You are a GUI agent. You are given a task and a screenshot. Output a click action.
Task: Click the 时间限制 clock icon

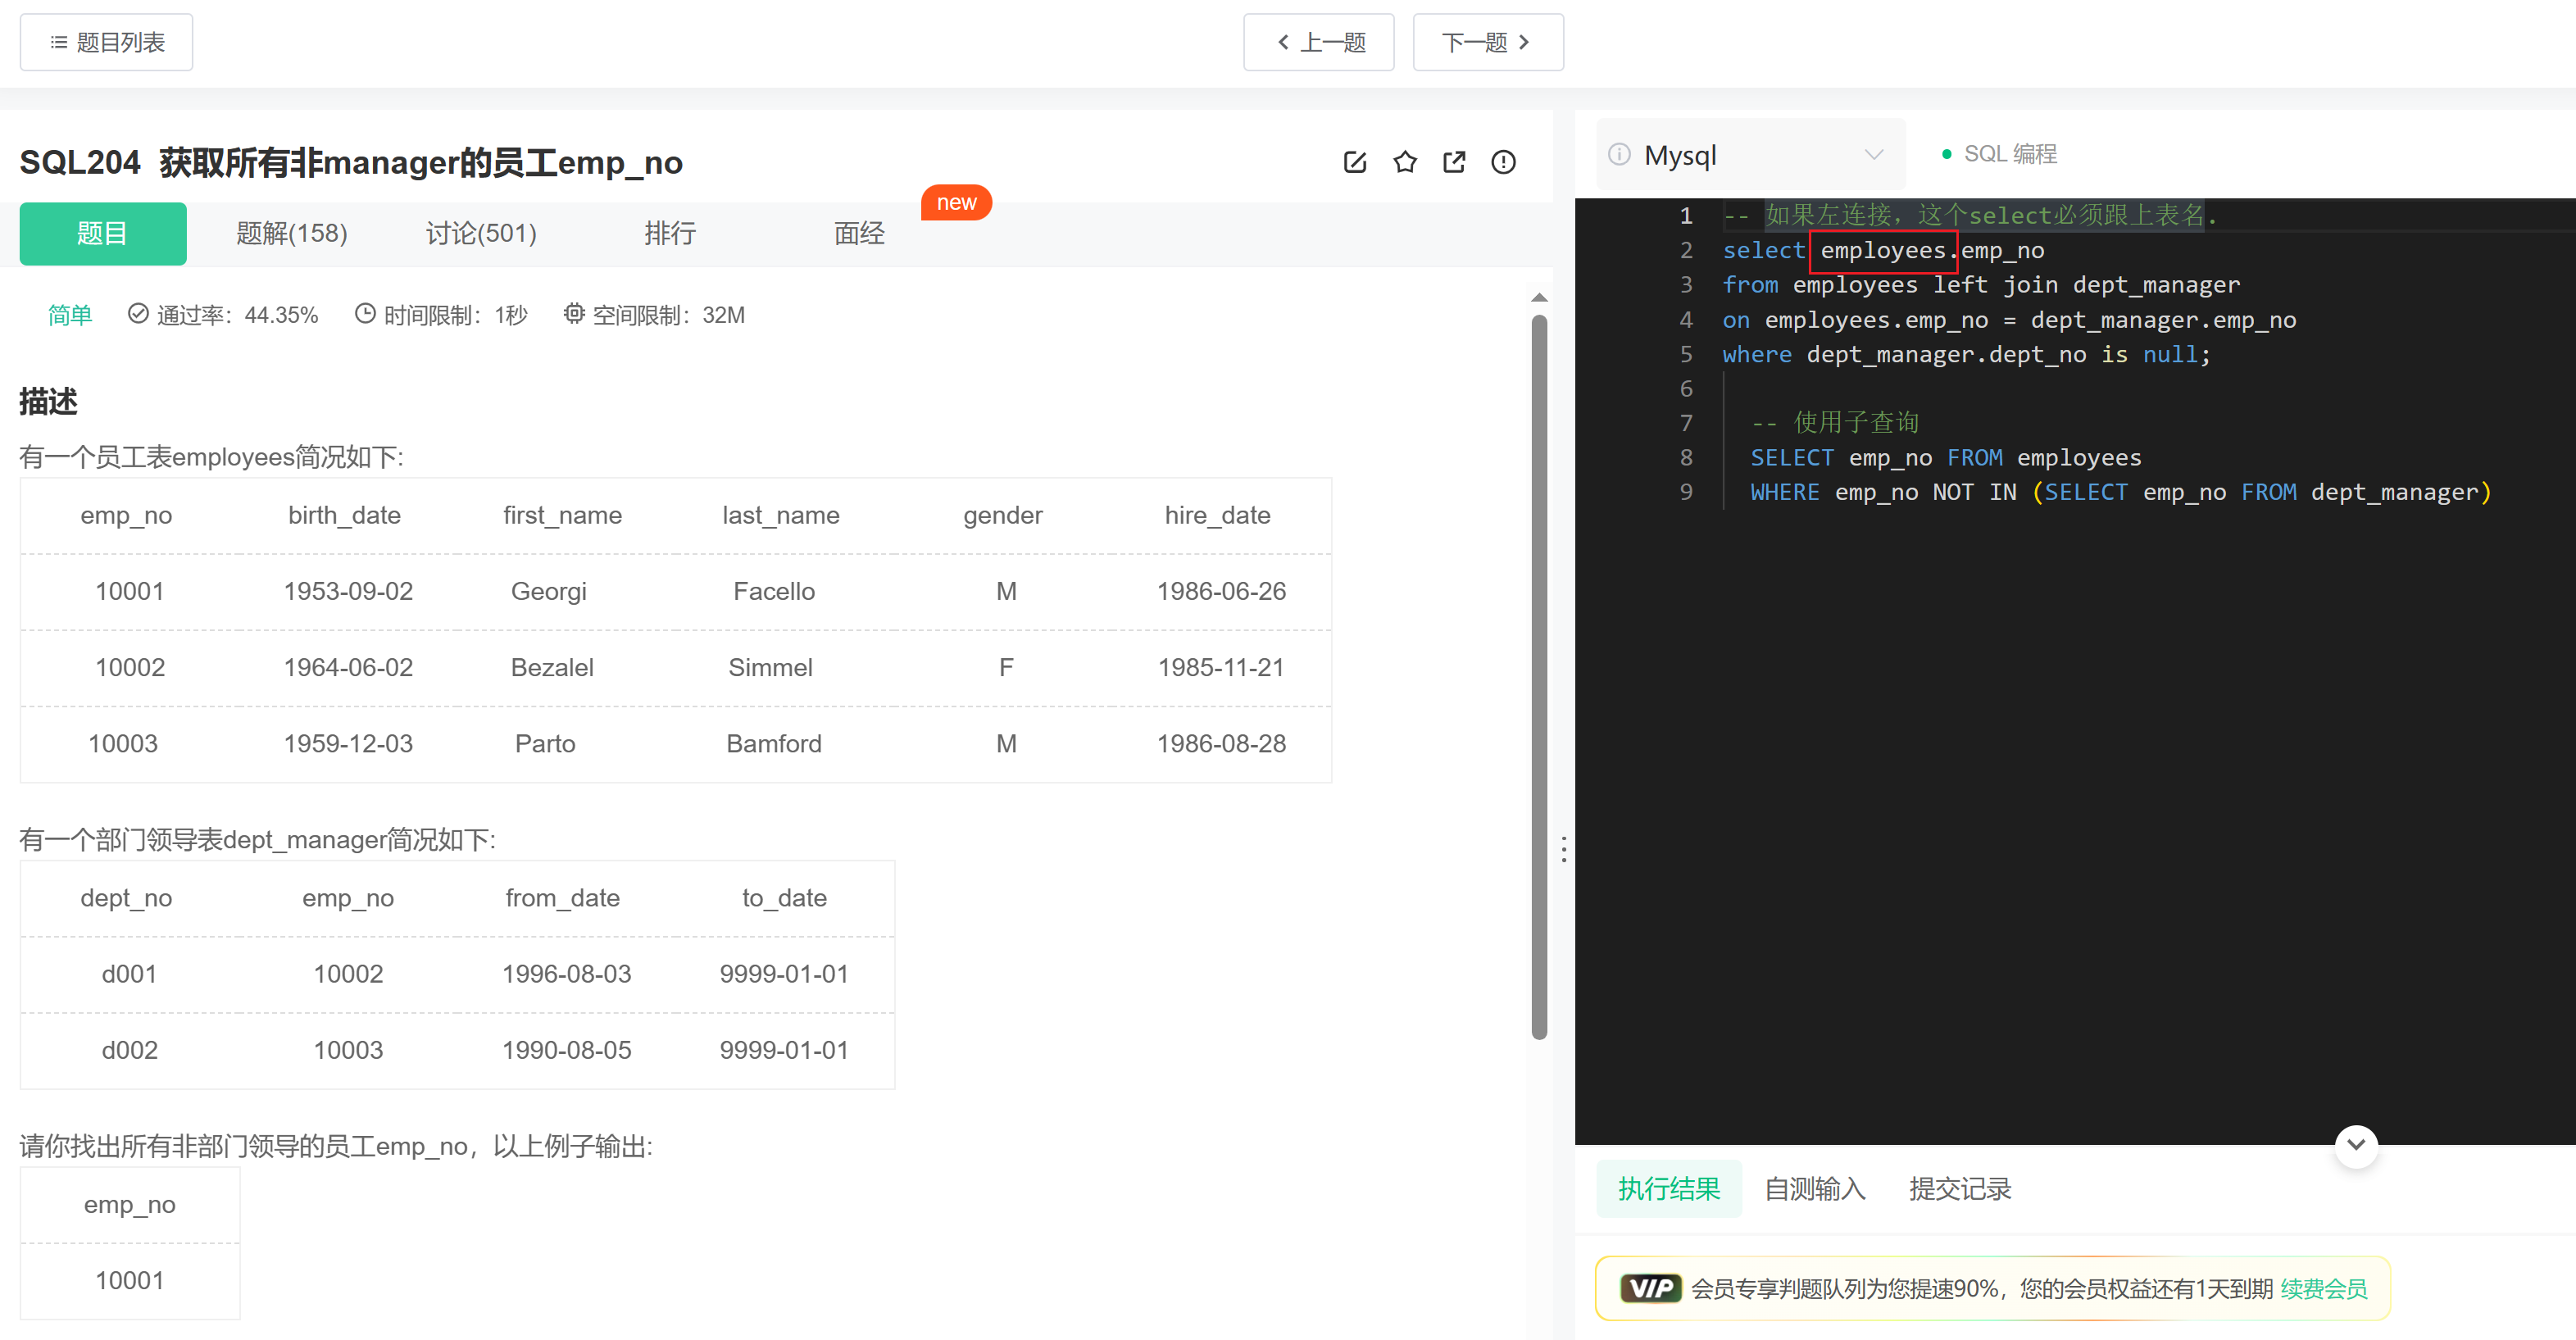[365, 314]
